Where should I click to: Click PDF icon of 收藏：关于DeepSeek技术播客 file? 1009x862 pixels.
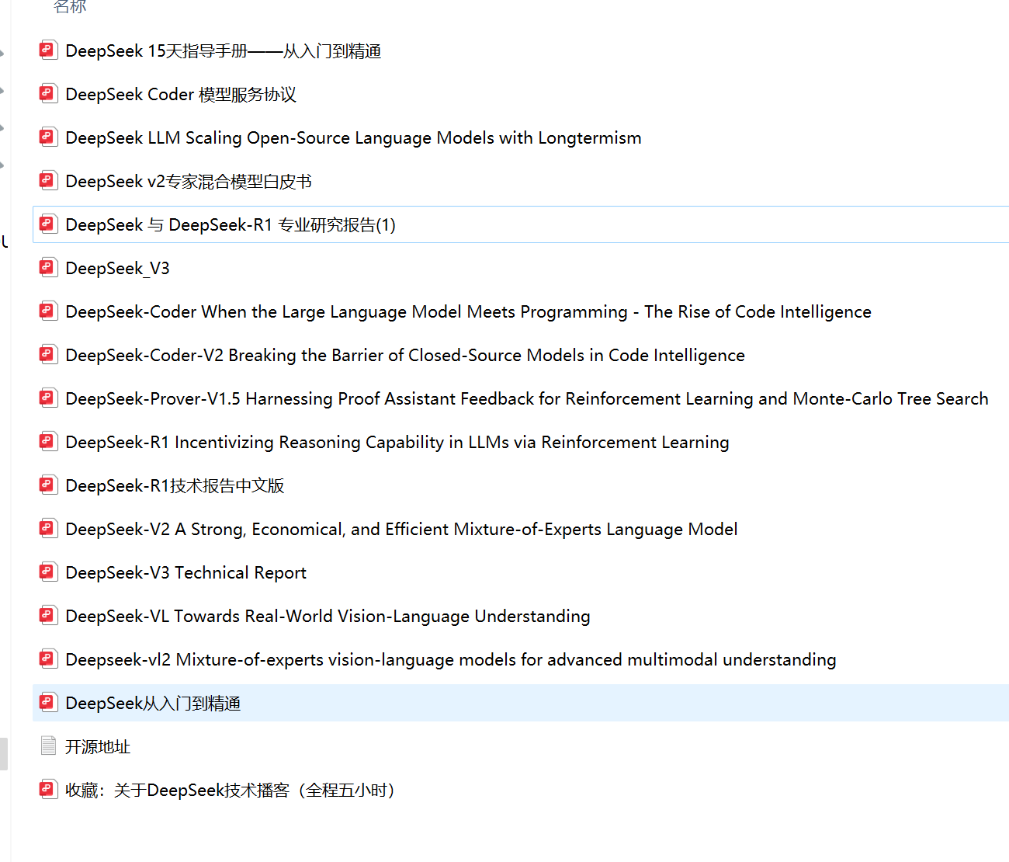48,790
